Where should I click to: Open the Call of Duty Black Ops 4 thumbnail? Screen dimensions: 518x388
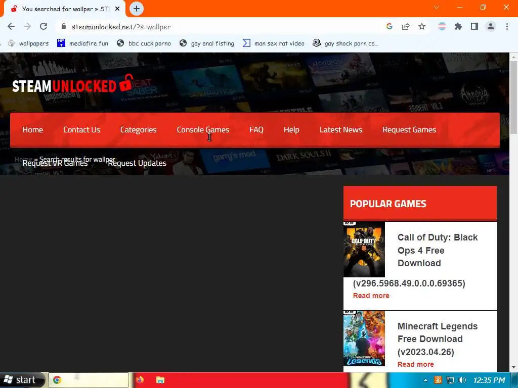(x=364, y=250)
